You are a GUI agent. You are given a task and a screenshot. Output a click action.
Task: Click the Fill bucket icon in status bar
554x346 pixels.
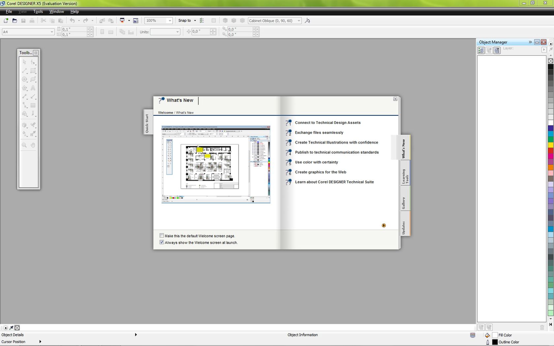[487, 335]
